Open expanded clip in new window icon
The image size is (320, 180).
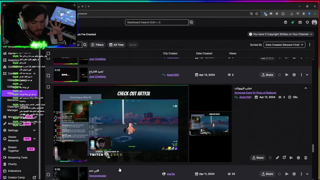(284, 157)
